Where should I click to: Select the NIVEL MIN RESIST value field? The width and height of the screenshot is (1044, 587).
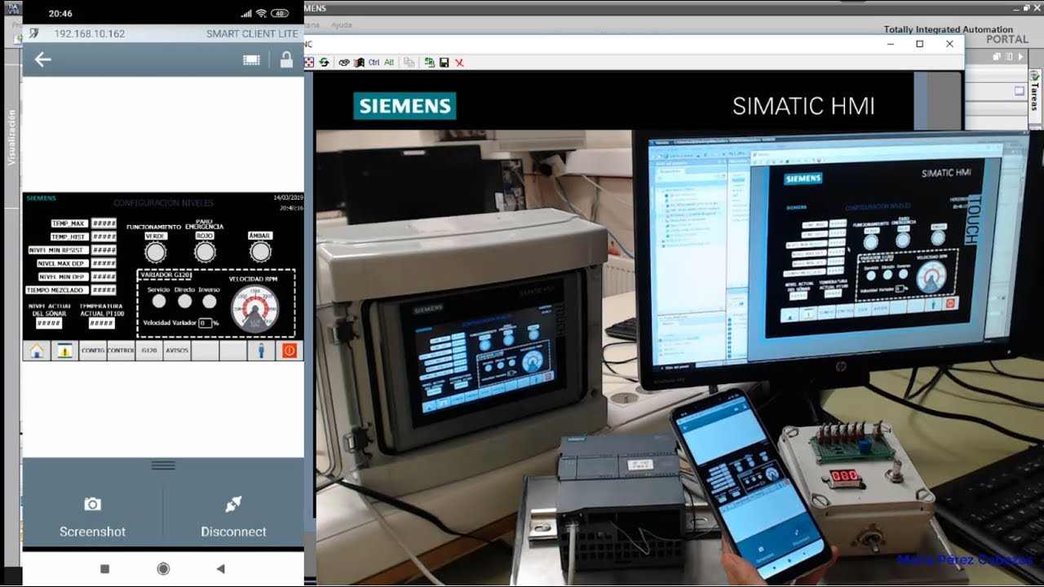104,250
